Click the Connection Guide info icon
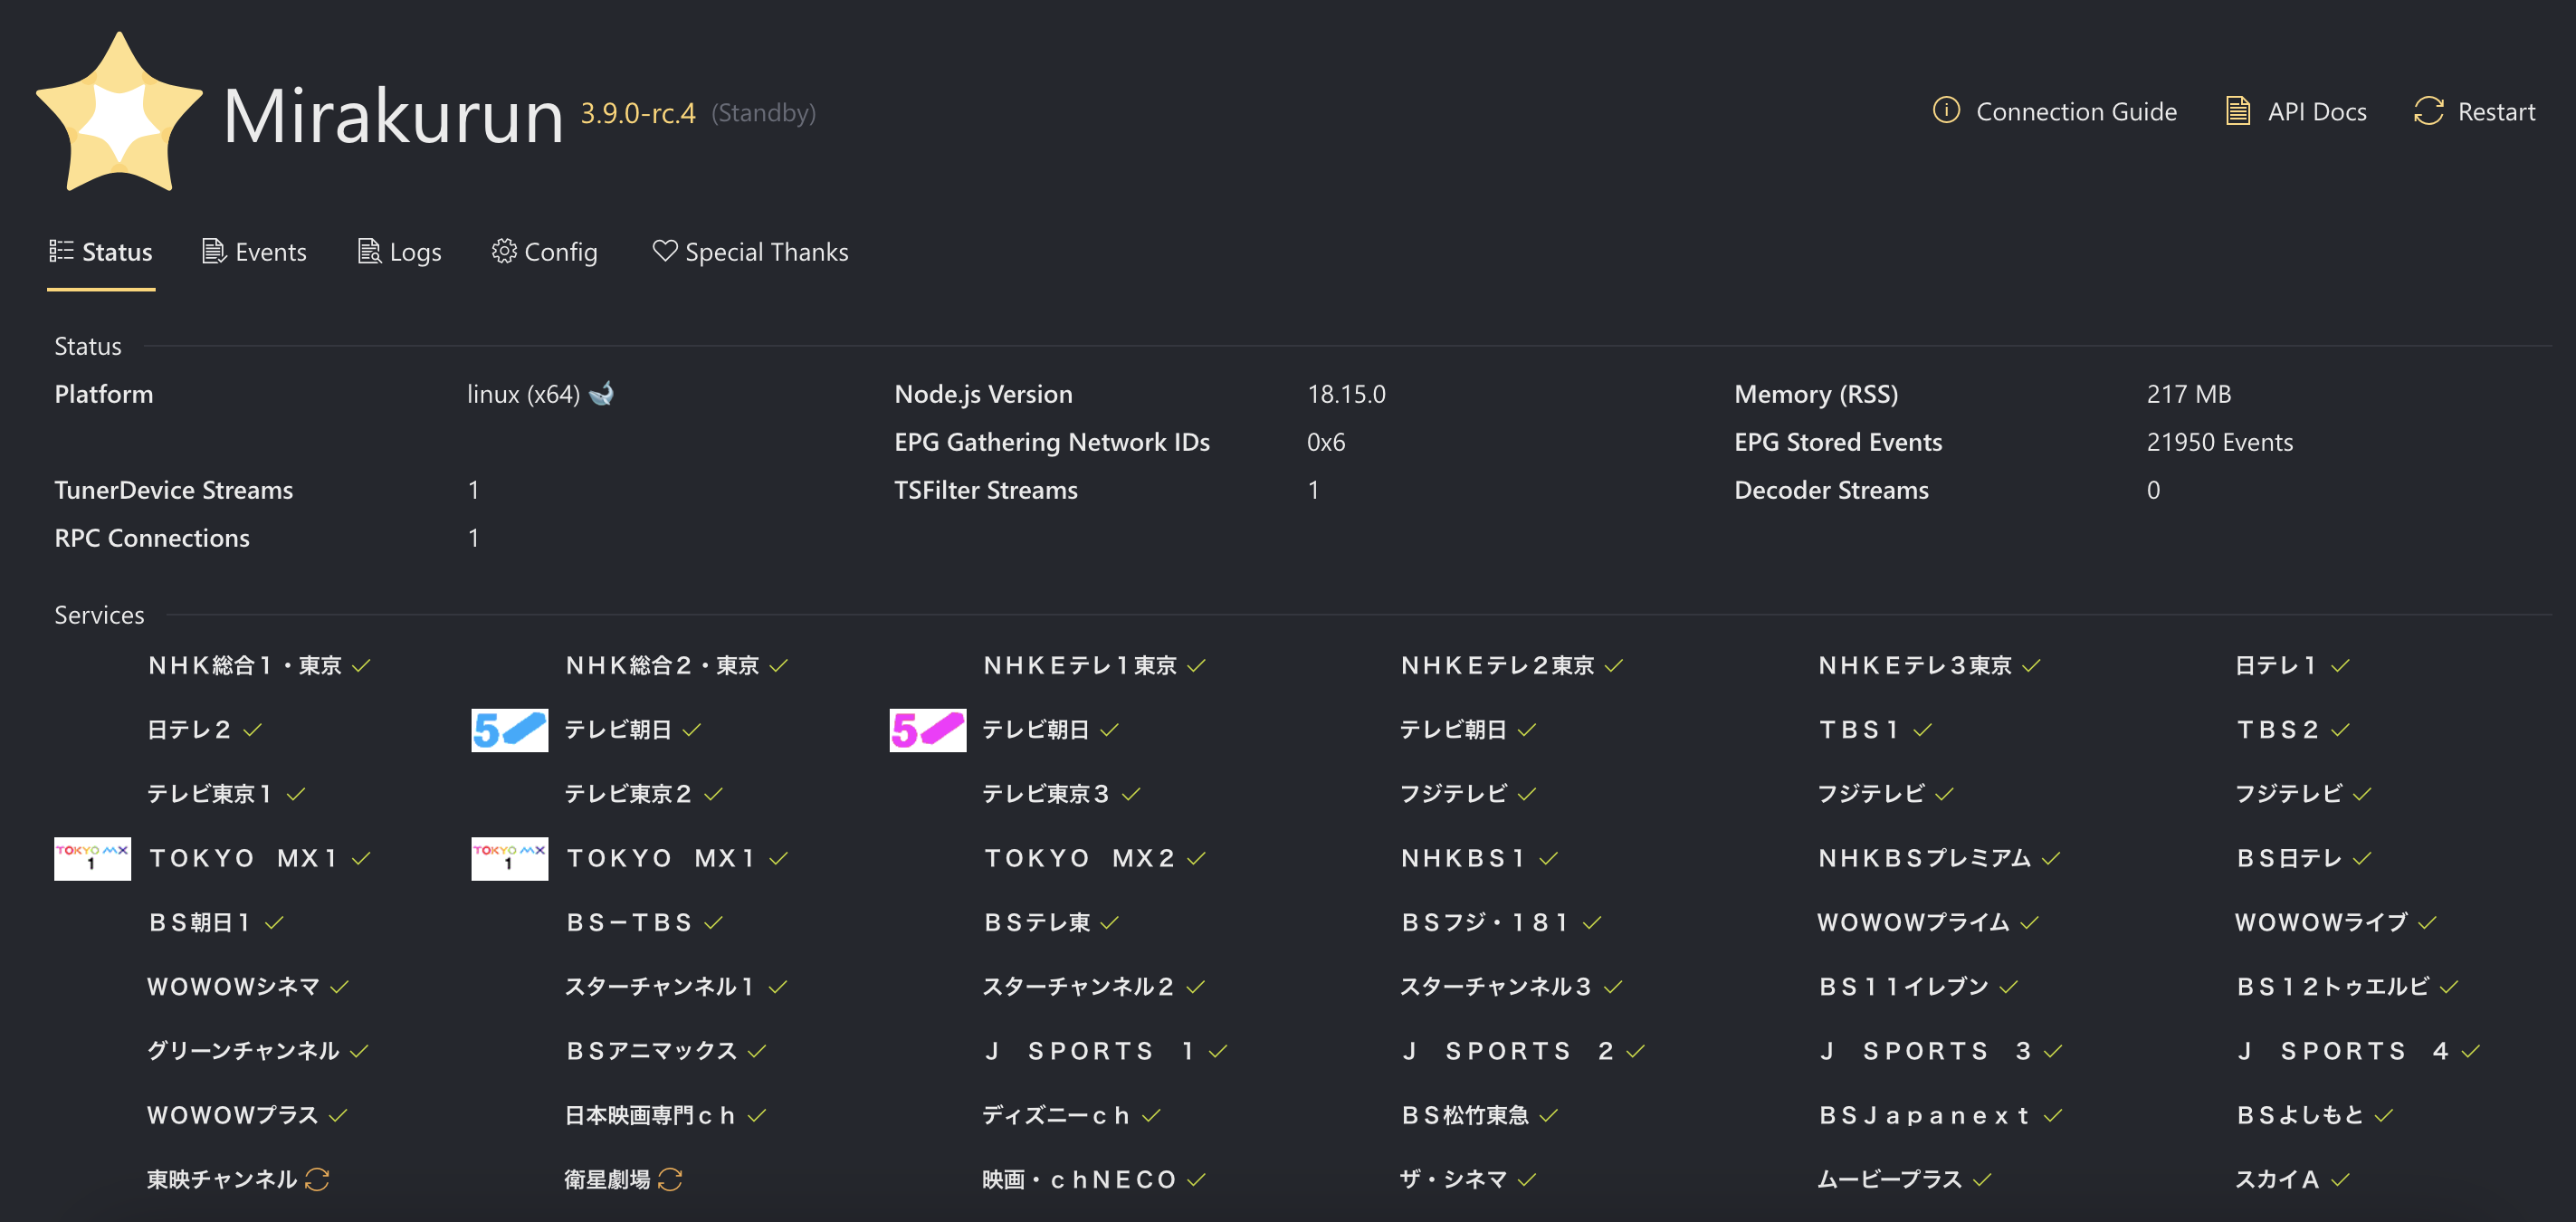The height and width of the screenshot is (1222, 2576). pos(1945,110)
